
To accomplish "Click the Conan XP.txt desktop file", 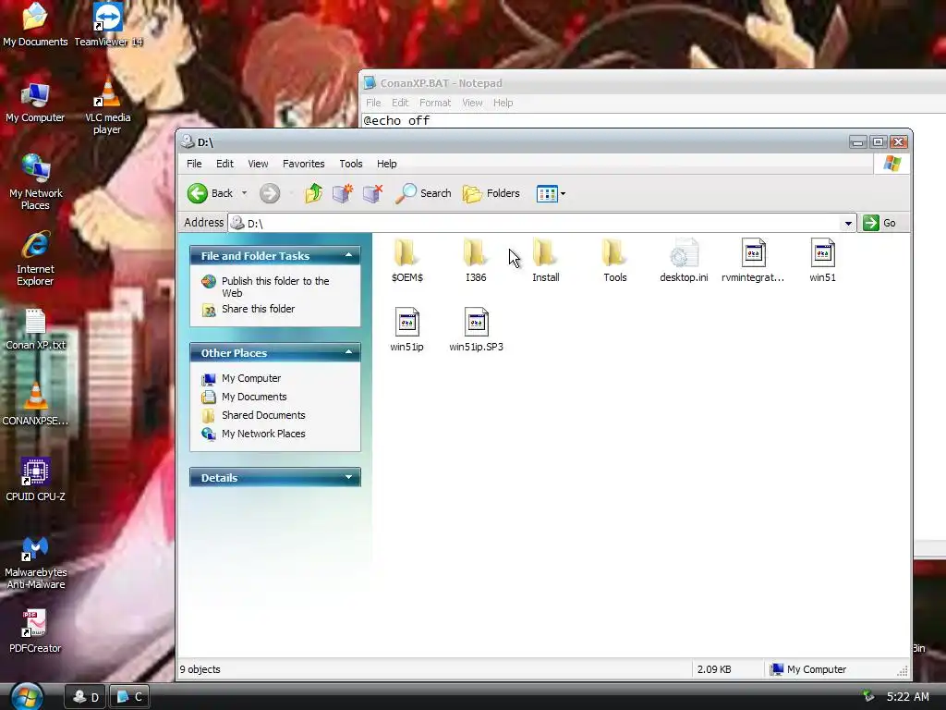I will pos(36,330).
